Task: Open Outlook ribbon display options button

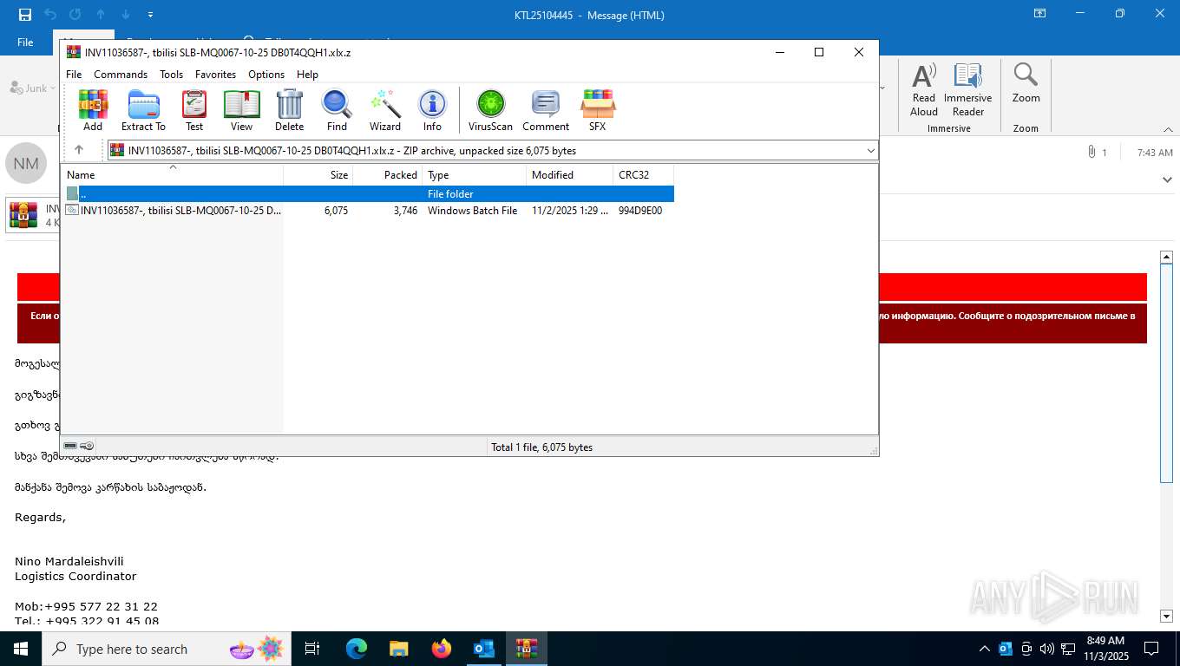Action: (1039, 14)
